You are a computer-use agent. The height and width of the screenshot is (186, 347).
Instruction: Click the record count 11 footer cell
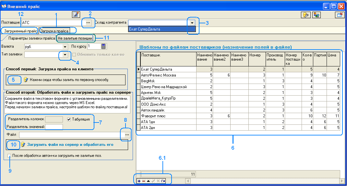168,174
